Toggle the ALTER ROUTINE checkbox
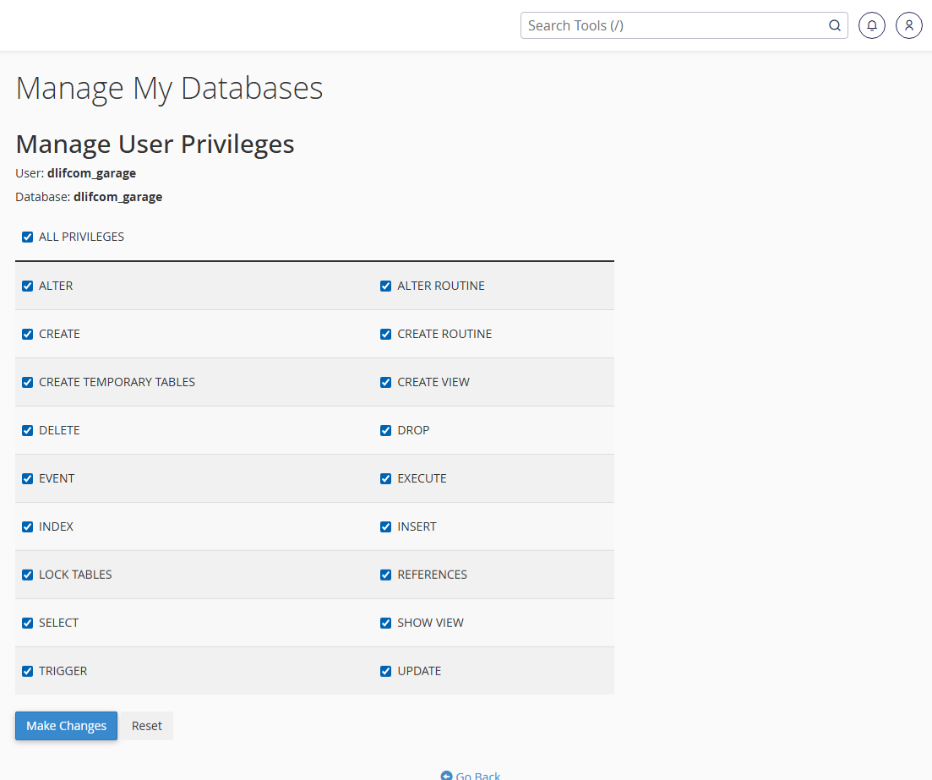Image resolution: width=932 pixels, height=780 pixels. coord(386,286)
